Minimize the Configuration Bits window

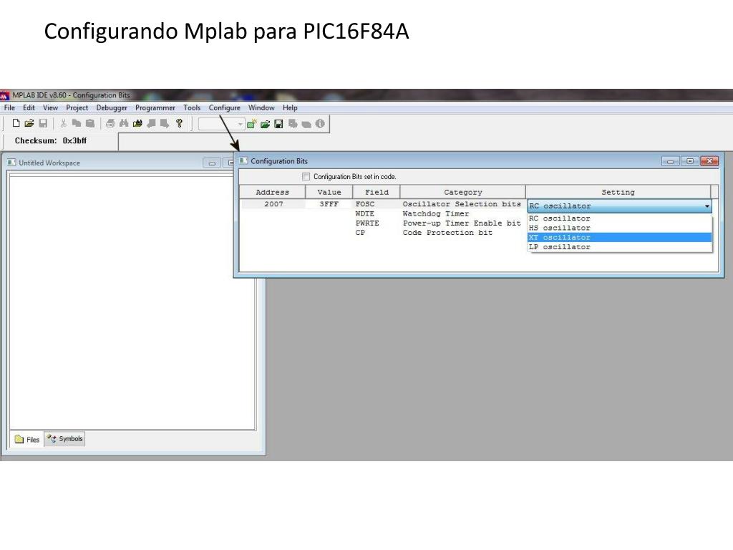[x=670, y=161]
